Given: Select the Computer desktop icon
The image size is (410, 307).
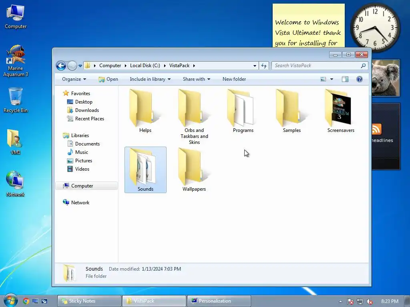Looking at the screenshot, I should pos(16,17).
